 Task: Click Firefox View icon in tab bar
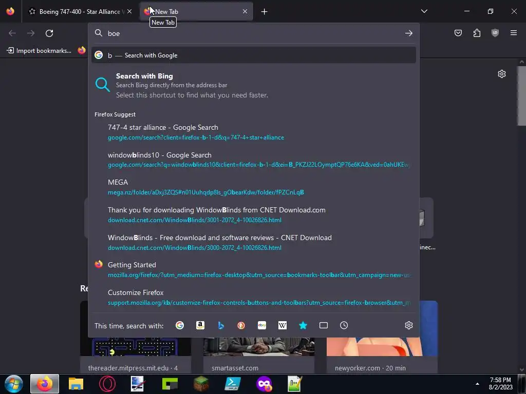[10, 11]
